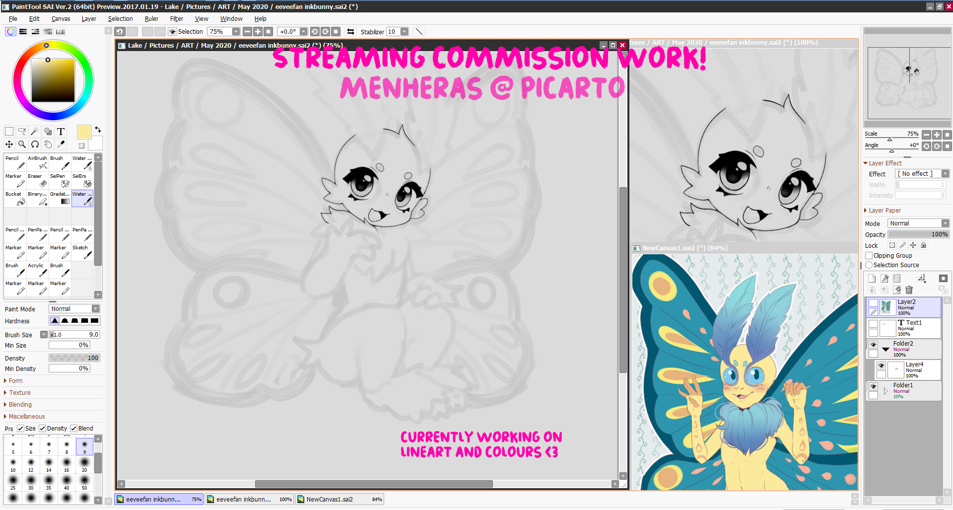
Task: Select the shape tool
Action: point(48,132)
